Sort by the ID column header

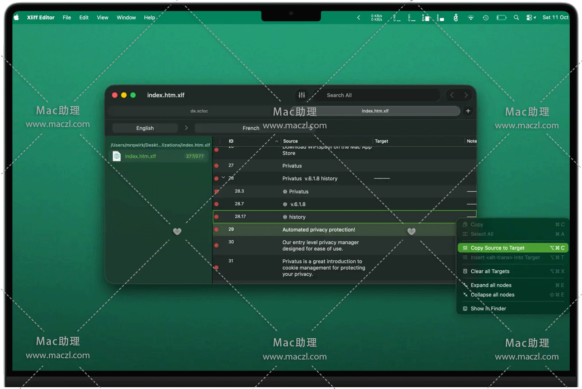(x=231, y=141)
